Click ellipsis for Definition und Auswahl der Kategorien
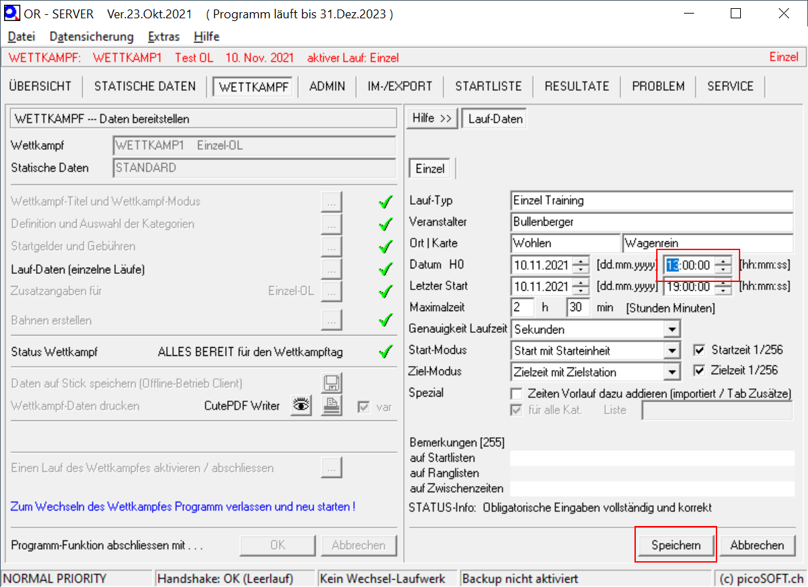 coord(331,224)
